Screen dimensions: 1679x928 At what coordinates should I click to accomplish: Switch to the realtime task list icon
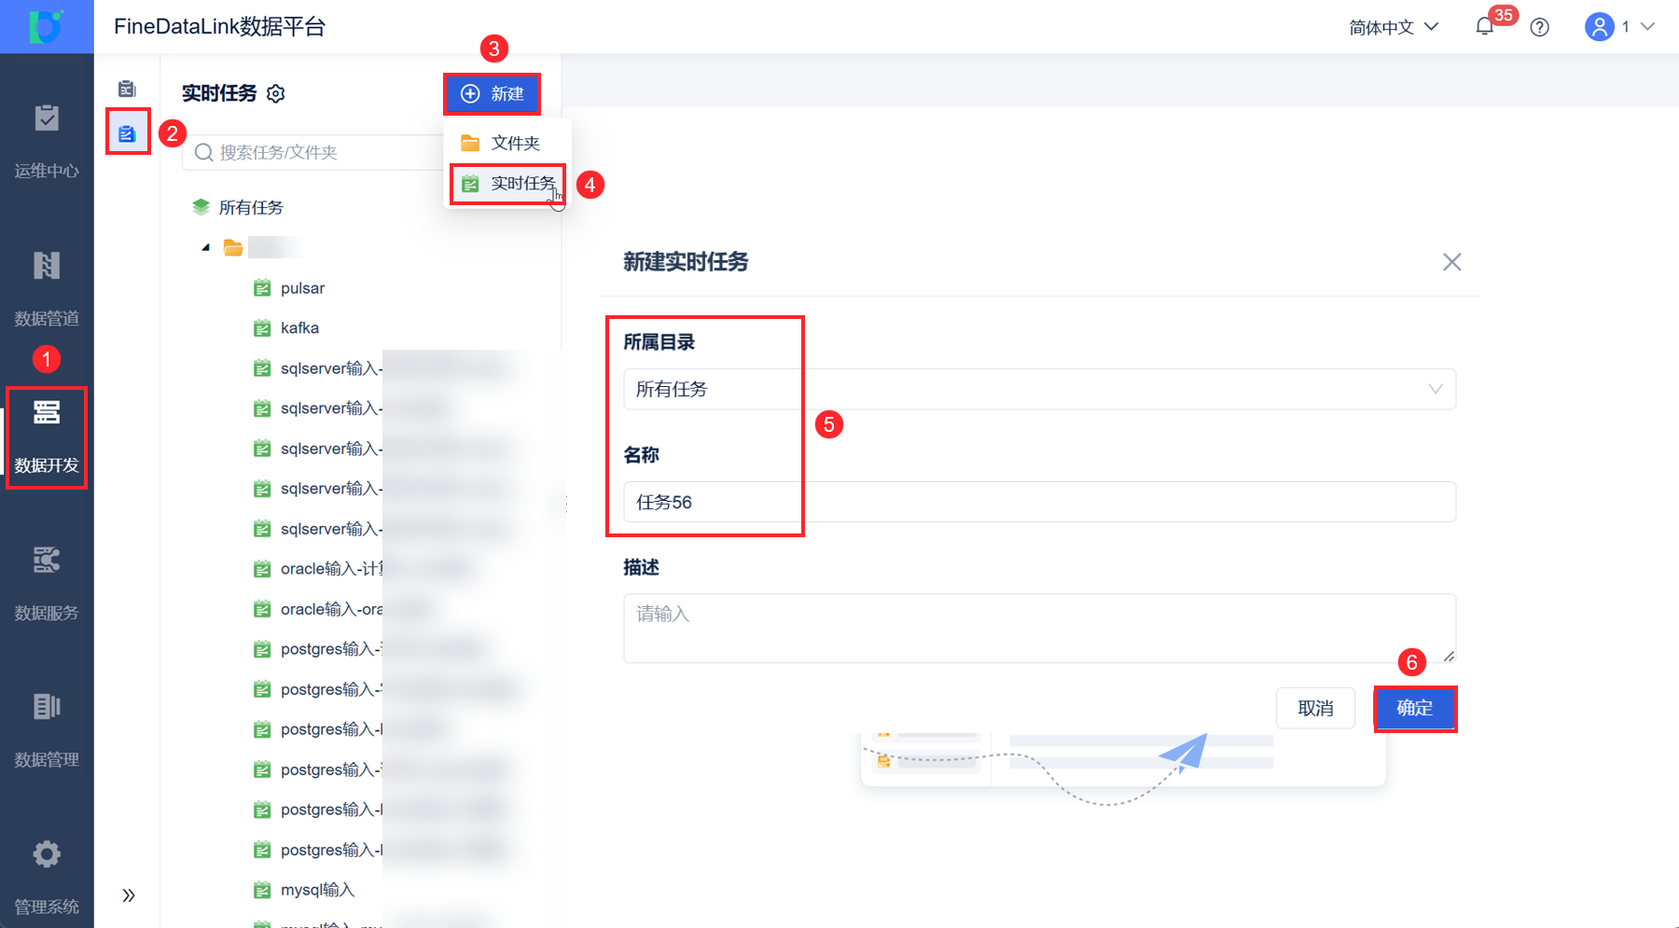pyautogui.click(x=127, y=133)
